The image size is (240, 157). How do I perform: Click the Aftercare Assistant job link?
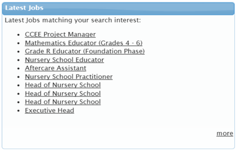click(x=56, y=68)
